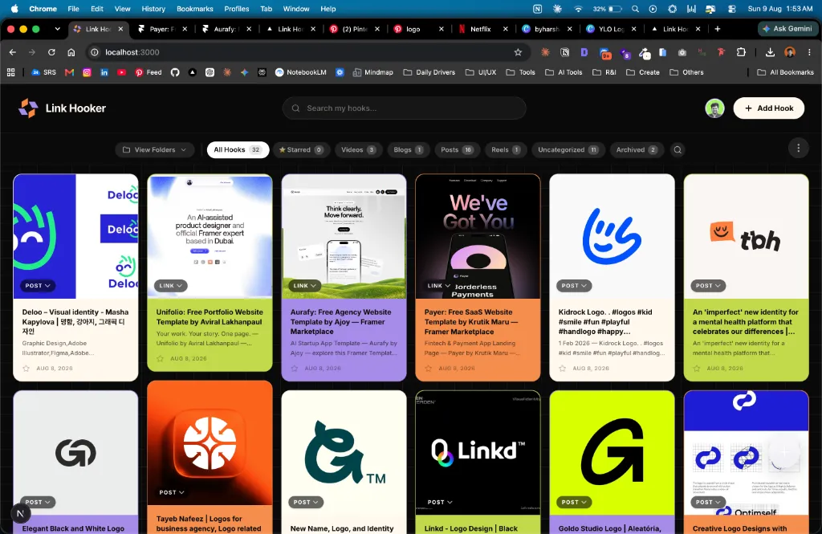The width and height of the screenshot is (822, 534).
Task: Open the Kidrock smiley hand thumbnail
Action: (612, 236)
